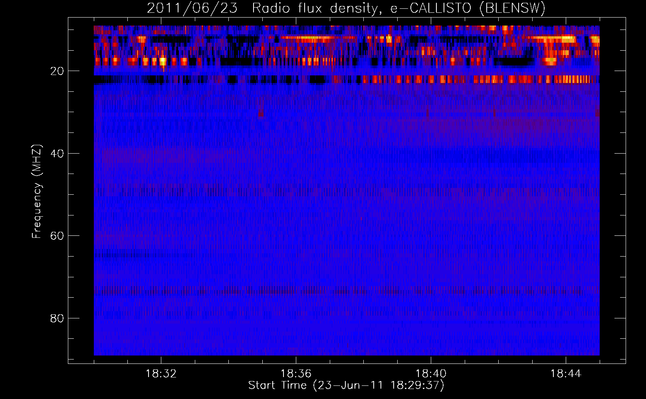Click the '20' frequency tick label
Image resolution: width=646 pixels, height=399 pixels.
pyautogui.click(x=57, y=71)
